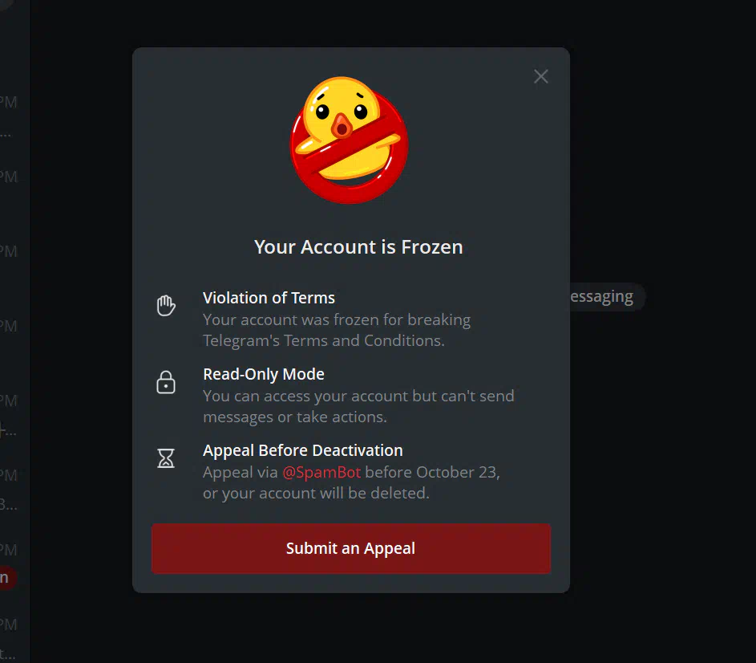The height and width of the screenshot is (663, 756).
Task: Click the hourglass deactivation icon
Action: pos(166,458)
